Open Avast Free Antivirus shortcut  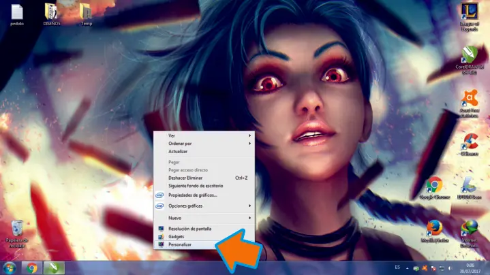pyautogui.click(x=469, y=103)
